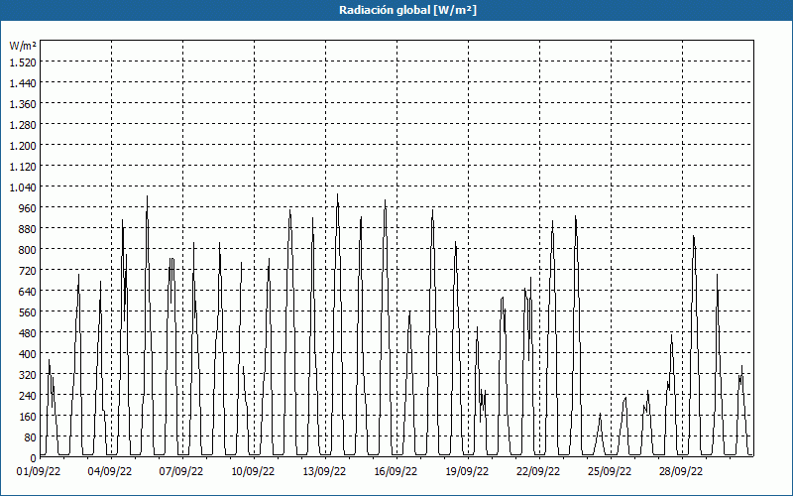Click the 960 y-axis value
The width and height of the screenshot is (793, 496).
(29, 208)
